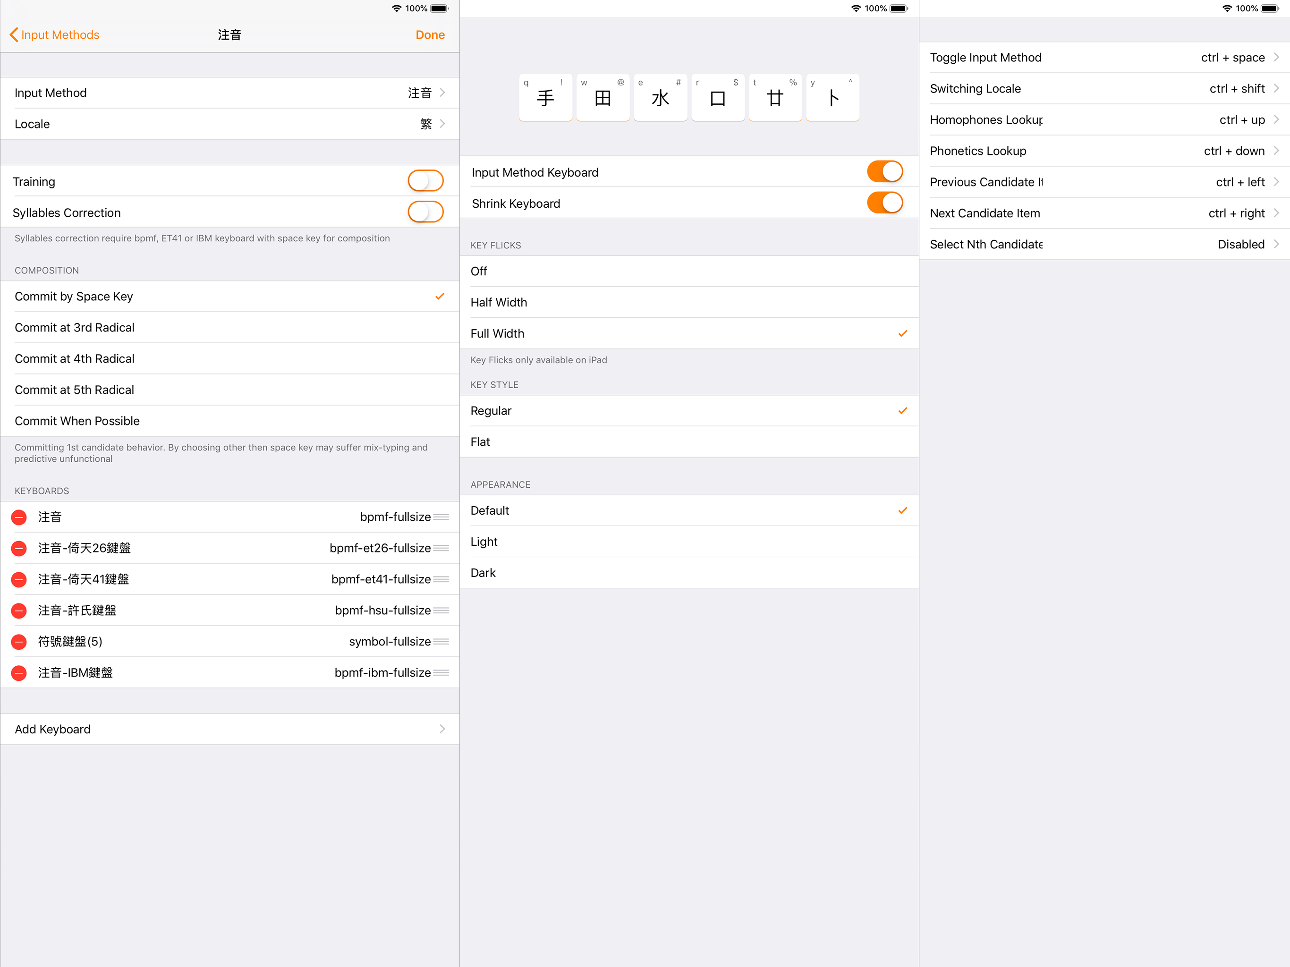Screen dimensions: 1290x967
Task: Tap the 口 preview key
Action: click(x=718, y=97)
